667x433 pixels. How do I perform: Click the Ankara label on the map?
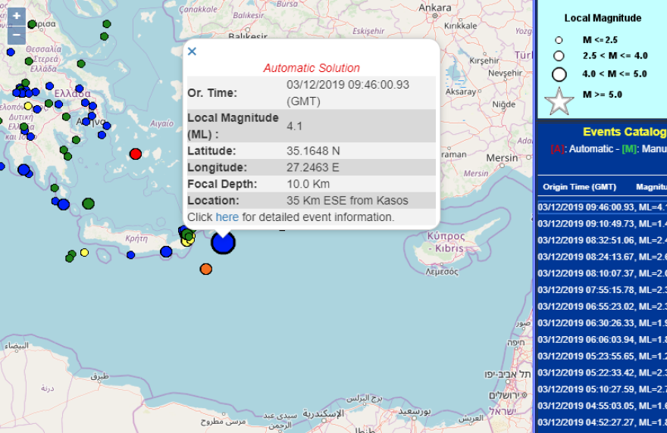click(435, 8)
